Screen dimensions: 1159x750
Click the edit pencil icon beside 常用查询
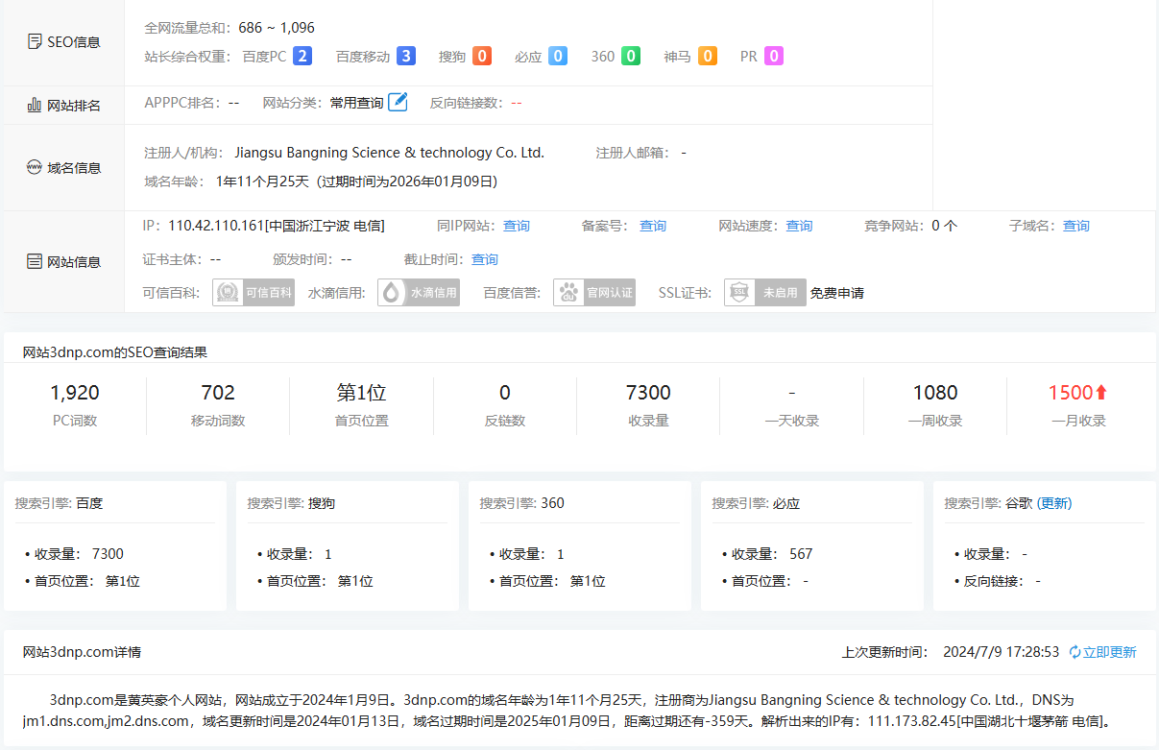398,102
